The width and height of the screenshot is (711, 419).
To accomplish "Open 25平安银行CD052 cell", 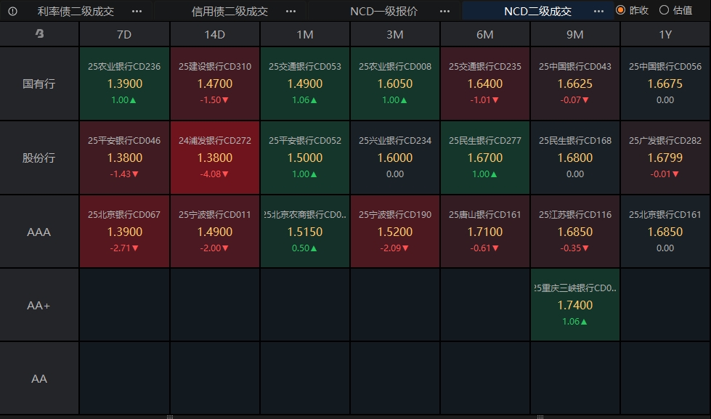I will click(305, 158).
